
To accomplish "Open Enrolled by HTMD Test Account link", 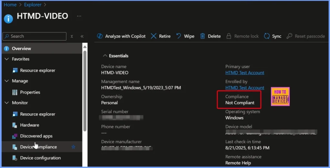I will (245, 88).
